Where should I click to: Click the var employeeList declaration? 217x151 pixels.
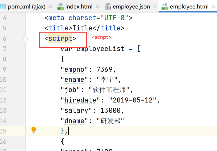(100, 49)
